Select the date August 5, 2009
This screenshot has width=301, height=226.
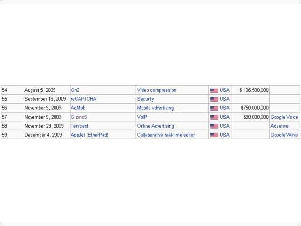[x=40, y=90]
